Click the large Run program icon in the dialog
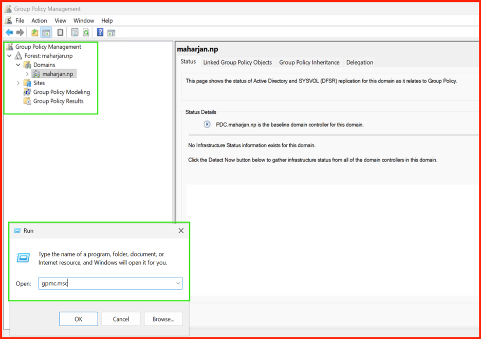This screenshot has height=339, width=481. tap(23, 258)
